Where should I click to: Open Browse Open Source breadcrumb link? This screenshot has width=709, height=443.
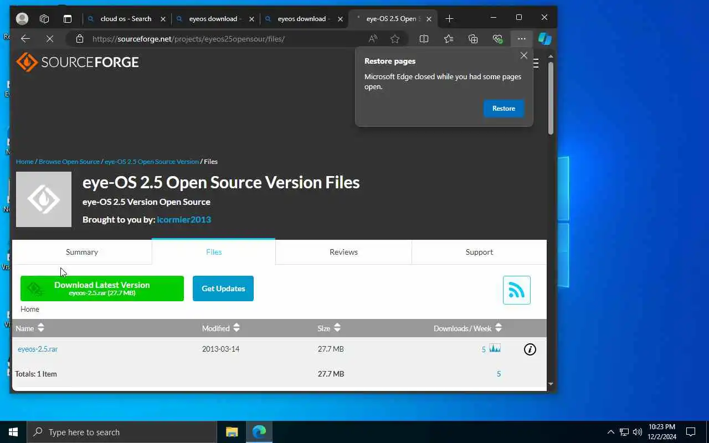tap(69, 162)
